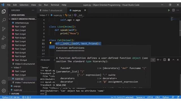The height and width of the screenshot is (101, 181).
Task: Switch to the Problems panel tab
Action: (45, 60)
